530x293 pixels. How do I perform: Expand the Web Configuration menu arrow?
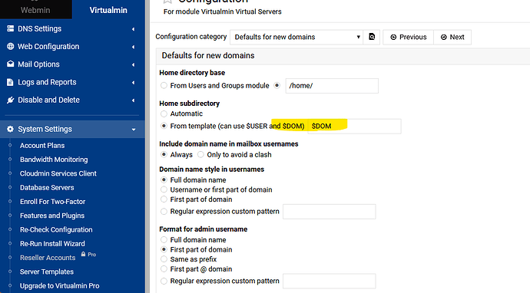click(x=133, y=47)
